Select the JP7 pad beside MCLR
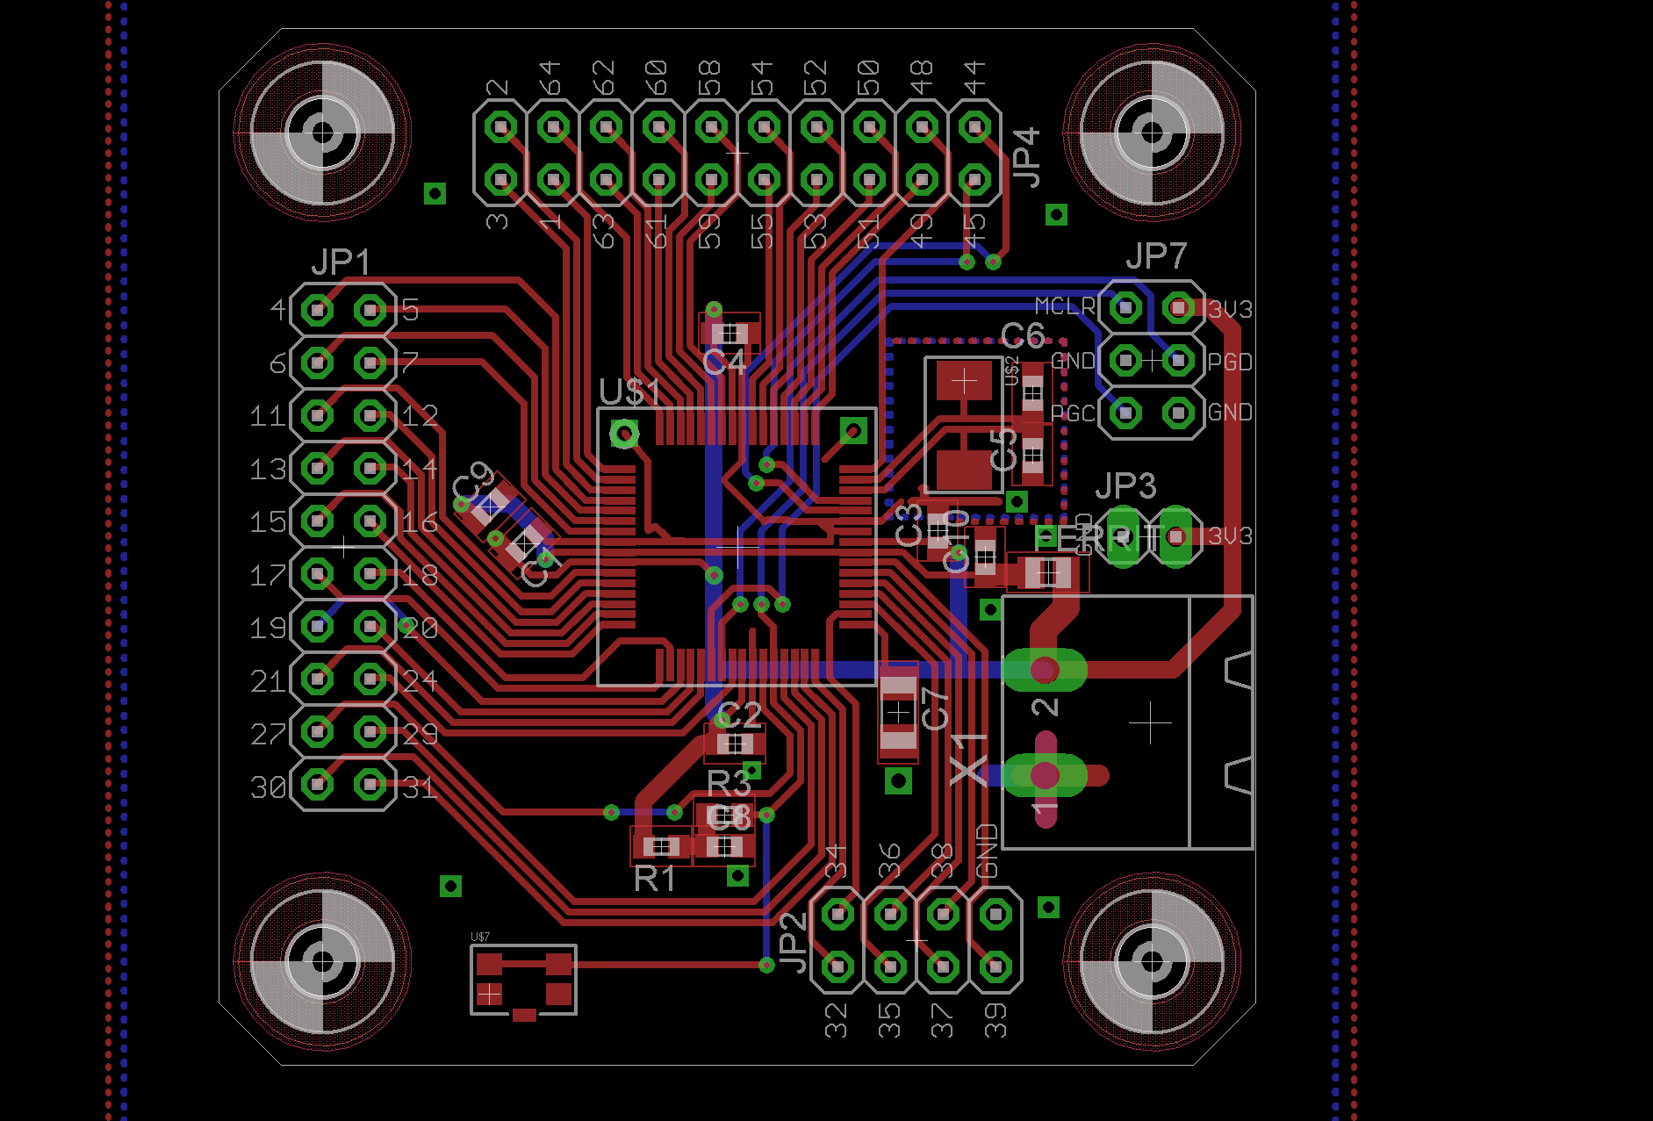Image resolution: width=1653 pixels, height=1121 pixels. click(1125, 307)
